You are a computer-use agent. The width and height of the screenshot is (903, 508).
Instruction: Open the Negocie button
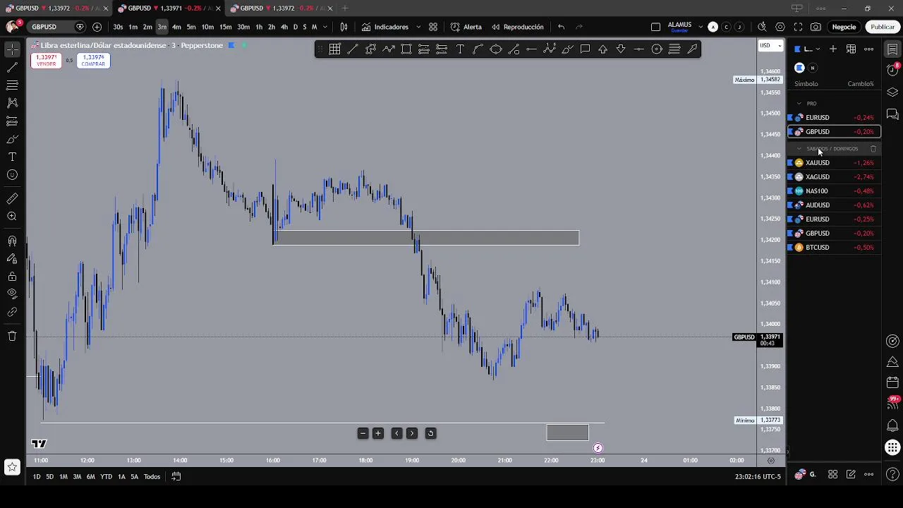844,27
